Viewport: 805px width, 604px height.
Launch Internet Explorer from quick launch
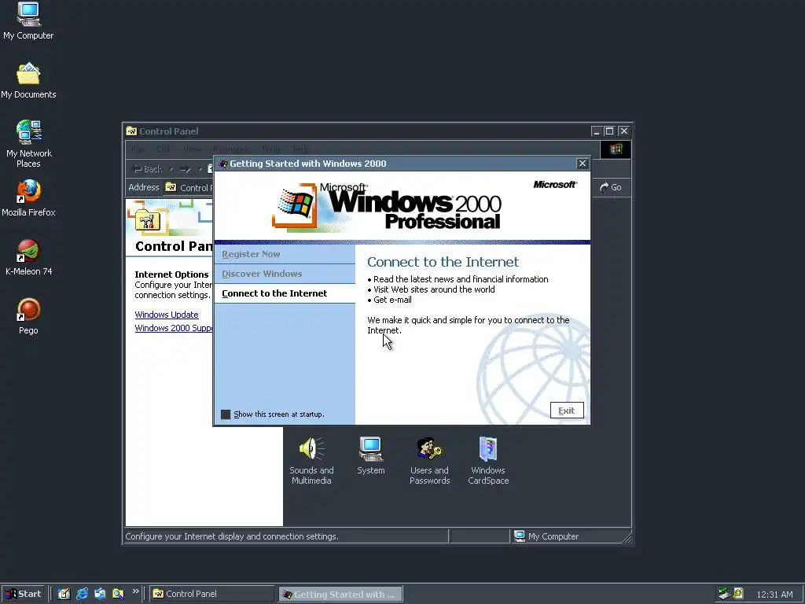(82, 594)
